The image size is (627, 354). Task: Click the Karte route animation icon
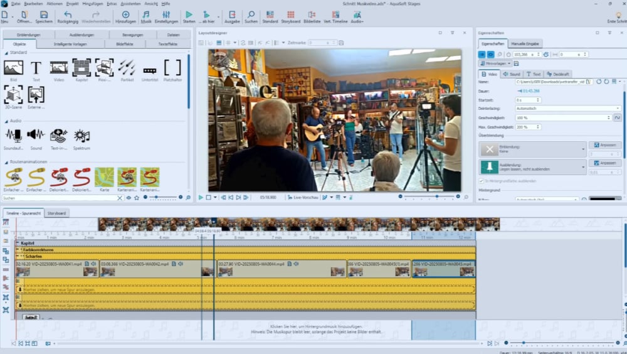[104, 177]
